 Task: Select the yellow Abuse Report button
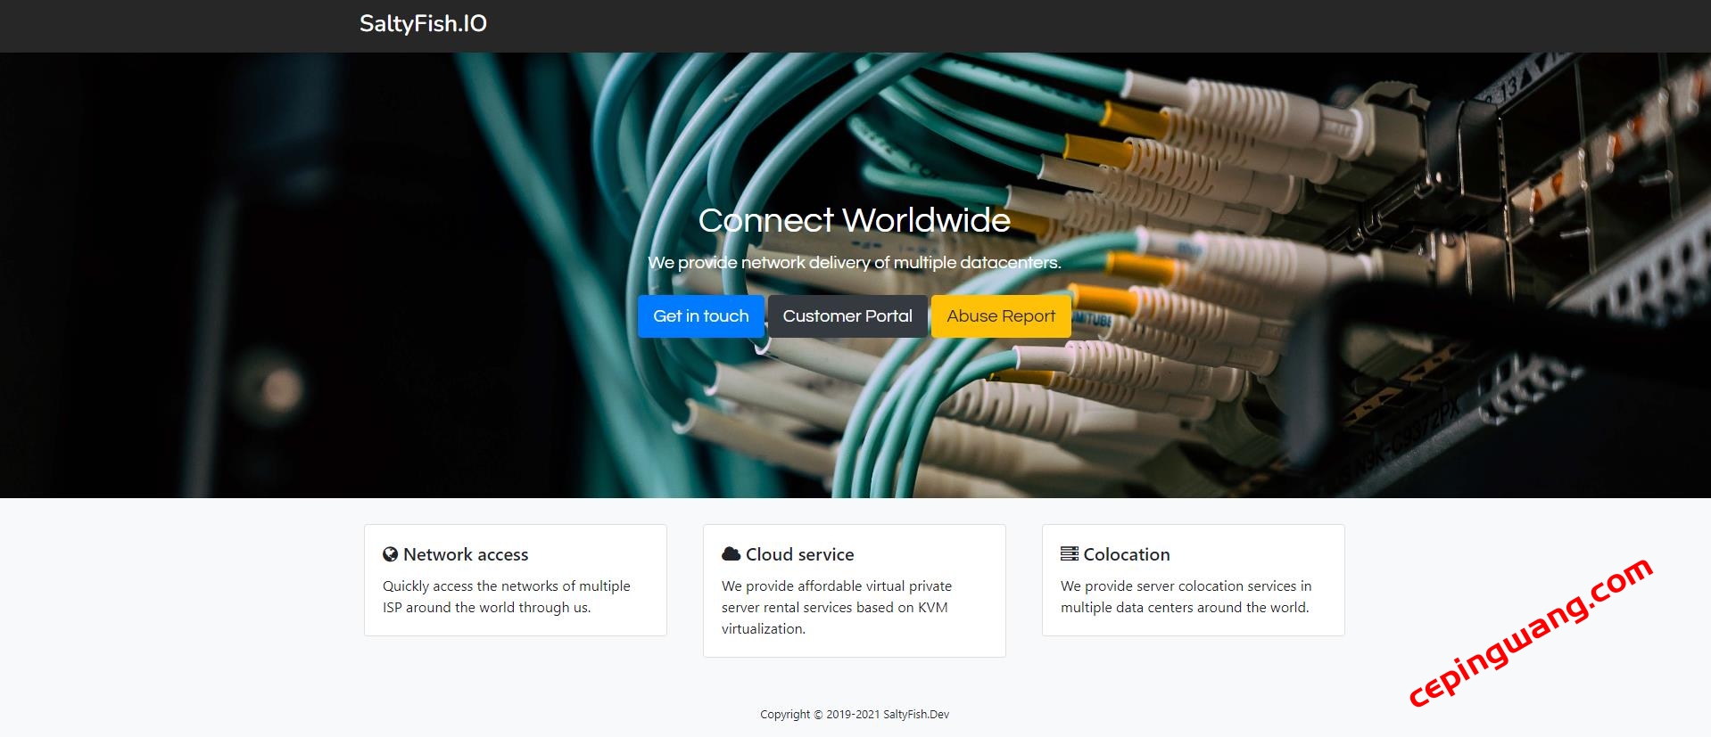pyautogui.click(x=1000, y=316)
